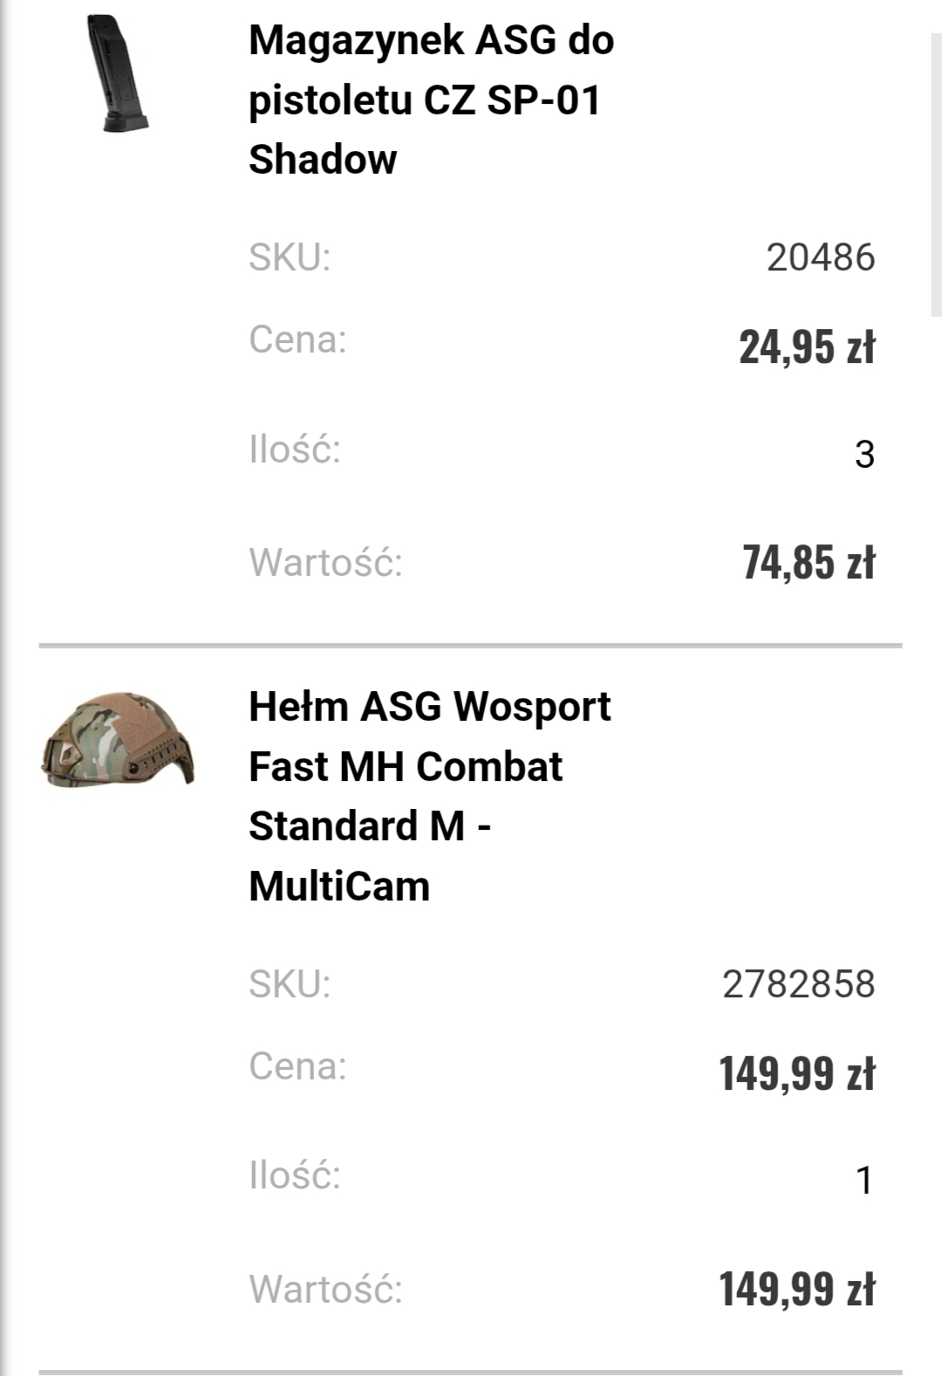Click the 74,85 zł total value
942x1376 pixels.
pos(809,562)
